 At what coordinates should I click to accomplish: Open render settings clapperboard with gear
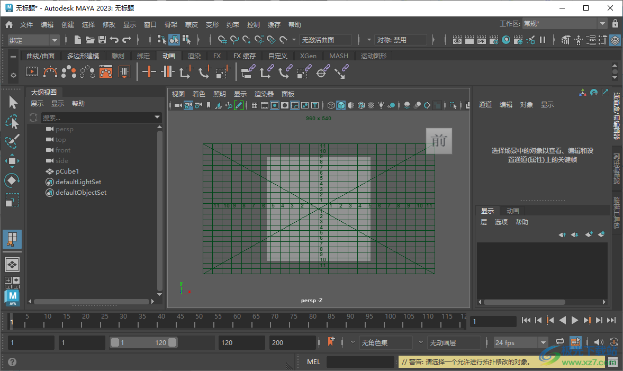pos(494,40)
